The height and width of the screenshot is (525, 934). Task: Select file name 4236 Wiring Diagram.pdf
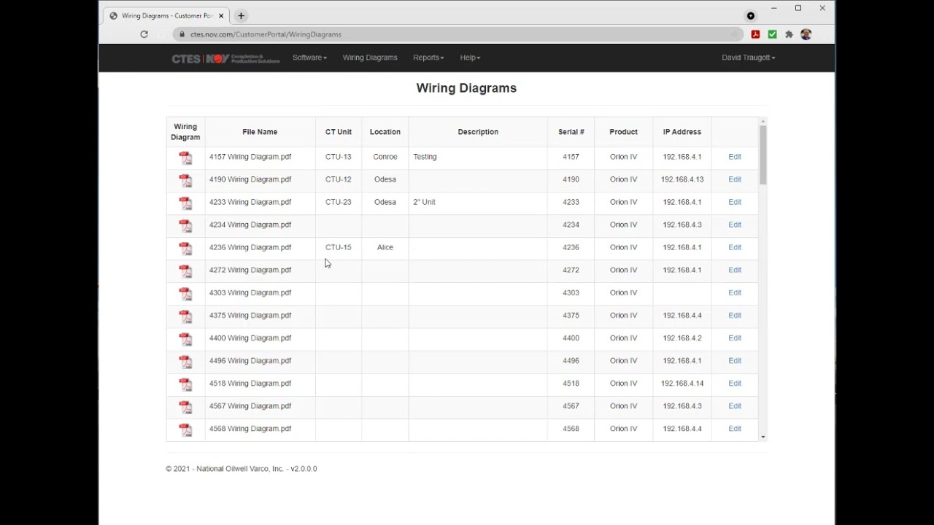[250, 247]
